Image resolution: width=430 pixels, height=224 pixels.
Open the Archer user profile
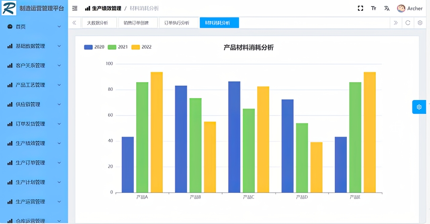[410, 8]
